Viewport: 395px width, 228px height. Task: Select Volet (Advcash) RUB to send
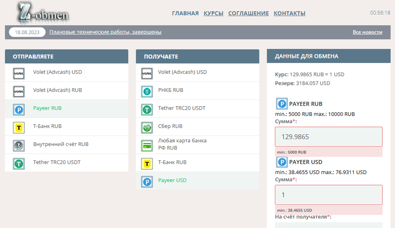tap(57, 90)
